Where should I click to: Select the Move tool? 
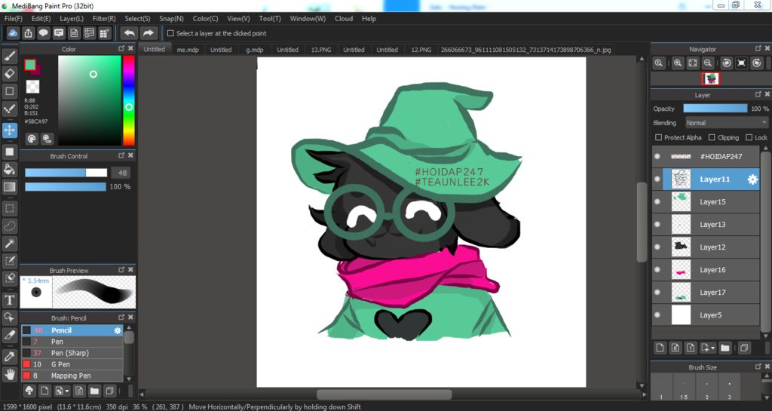(x=9, y=130)
